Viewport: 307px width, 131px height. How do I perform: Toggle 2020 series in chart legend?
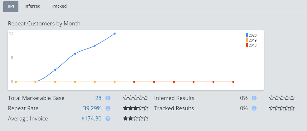(251, 35)
